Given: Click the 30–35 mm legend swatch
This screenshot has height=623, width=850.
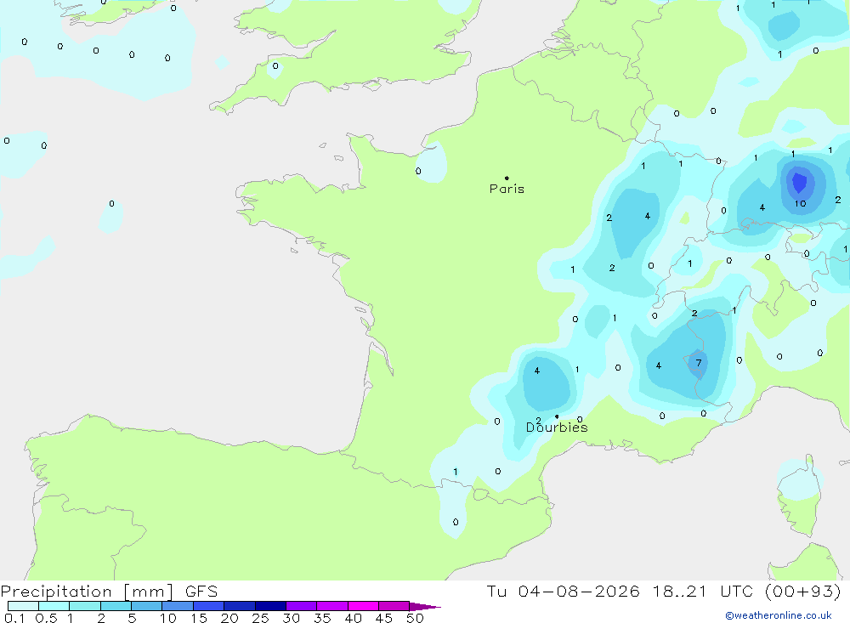Looking at the screenshot, I should pos(302,606).
